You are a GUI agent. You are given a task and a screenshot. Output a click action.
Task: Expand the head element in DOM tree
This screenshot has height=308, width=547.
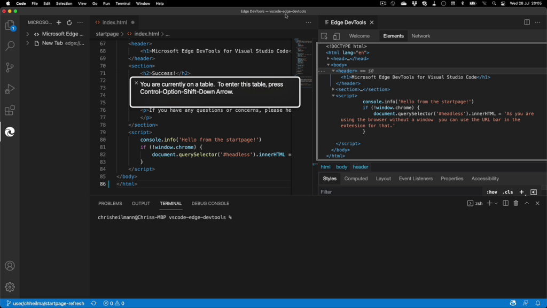(329, 59)
